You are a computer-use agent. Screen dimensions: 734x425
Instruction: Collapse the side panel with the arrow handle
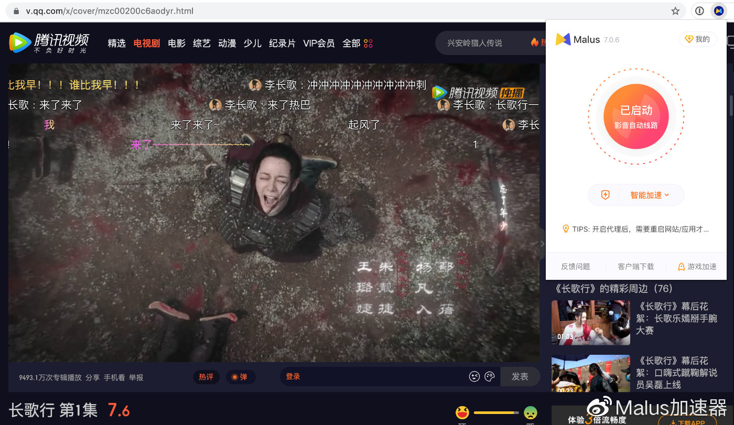tap(542, 243)
